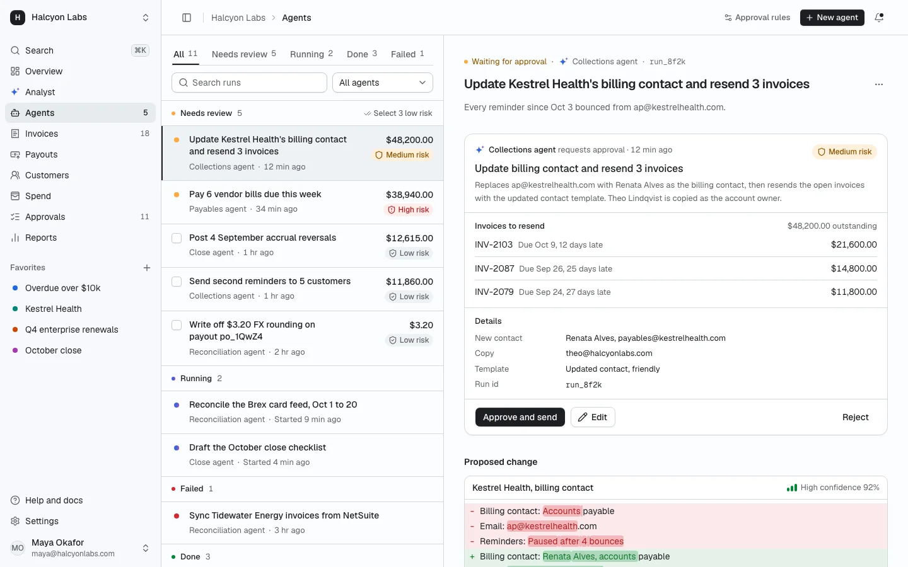Open the Q4 enterprise renewals favorite
Screen dimensions: 908x567
tap(80, 329)
